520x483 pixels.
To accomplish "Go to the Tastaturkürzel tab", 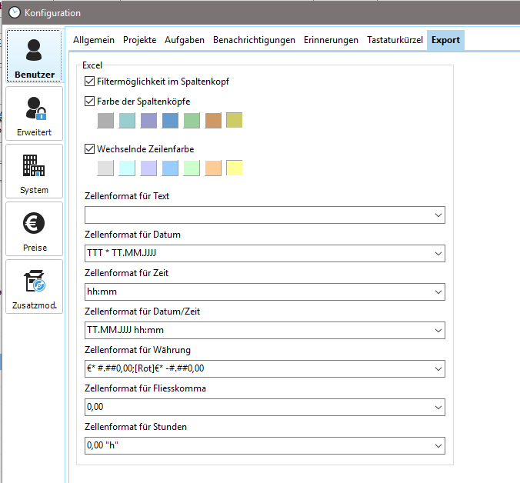I will click(395, 40).
